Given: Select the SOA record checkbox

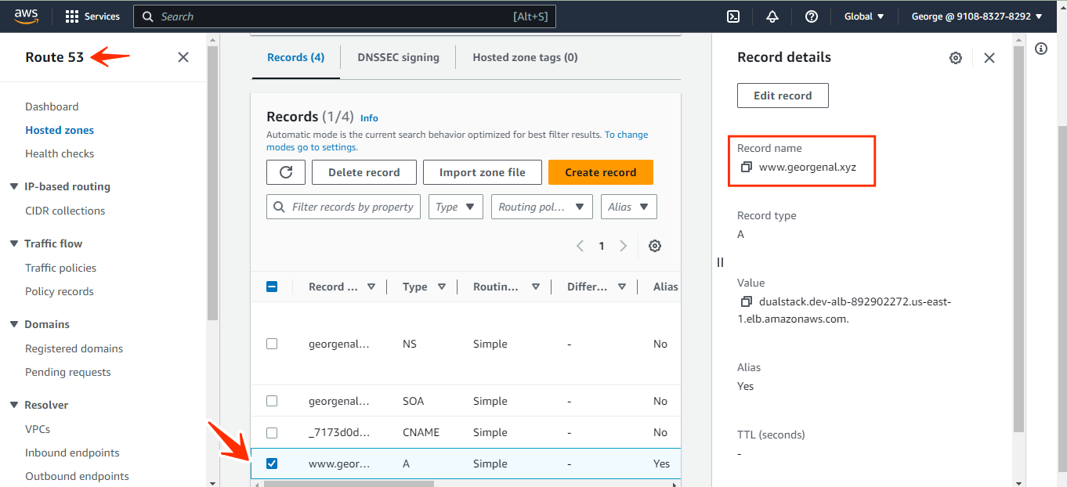Looking at the screenshot, I should point(272,401).
